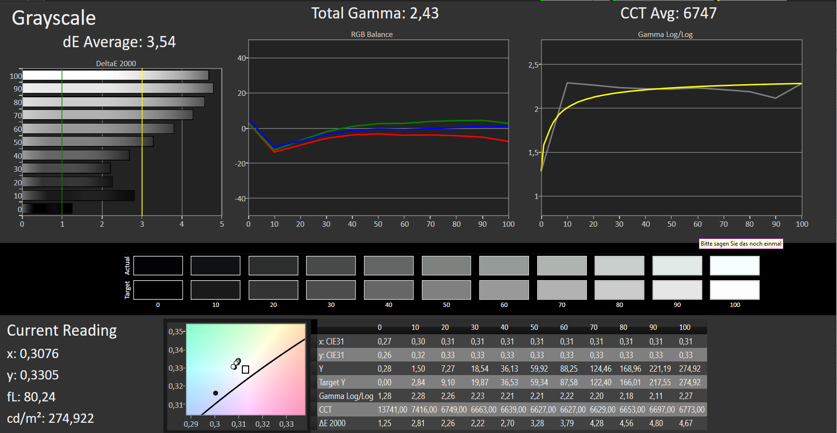
Task: Click the Bitte sagen Sie das noch einmal tooltip
Action: (741, 244)
